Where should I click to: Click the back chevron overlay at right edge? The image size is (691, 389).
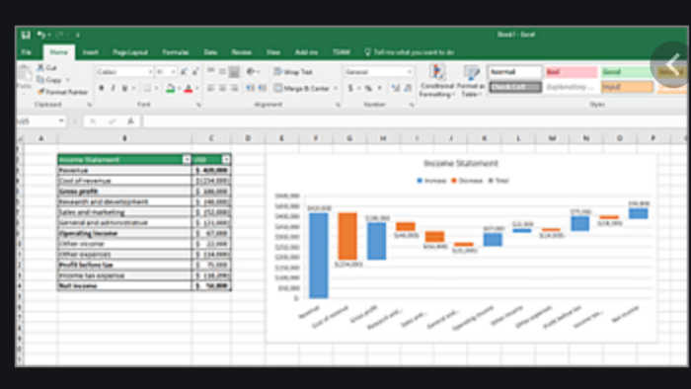pyautogui.click(x=671, y=65)
